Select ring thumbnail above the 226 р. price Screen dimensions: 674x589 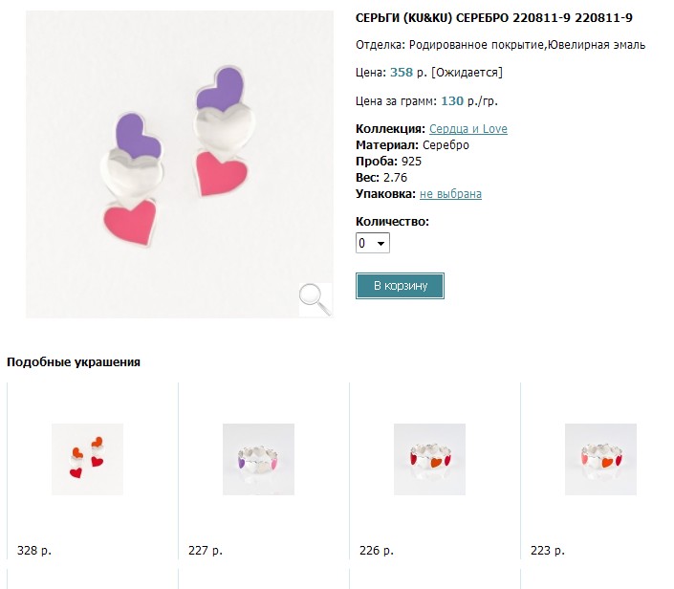(x=429, y=459)
